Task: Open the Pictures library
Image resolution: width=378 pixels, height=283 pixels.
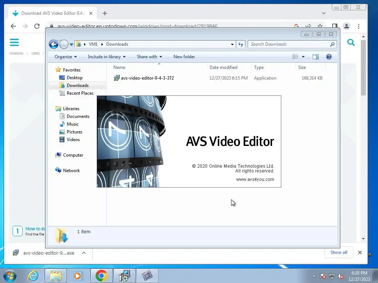Action: click(75, 132)
